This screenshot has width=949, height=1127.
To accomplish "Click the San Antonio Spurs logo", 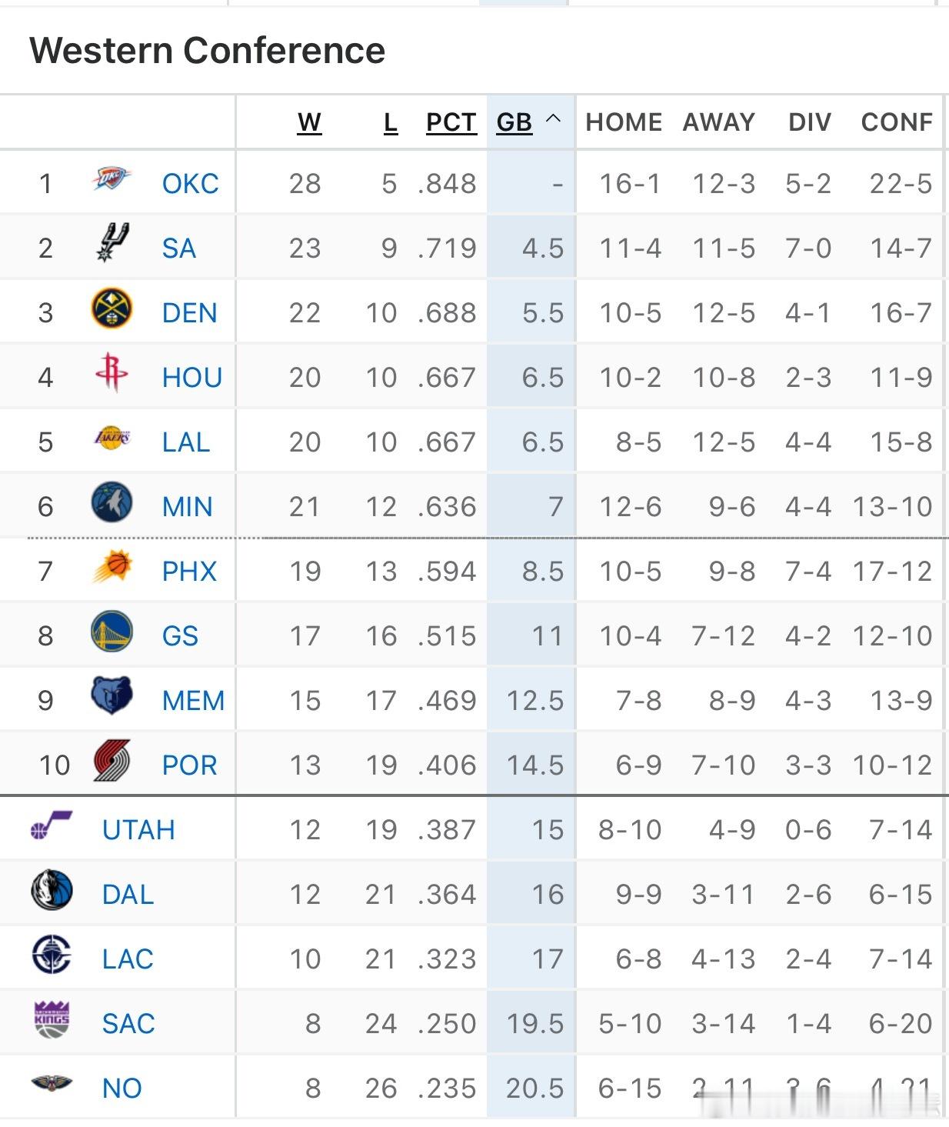I will click(x=112, y=243).
